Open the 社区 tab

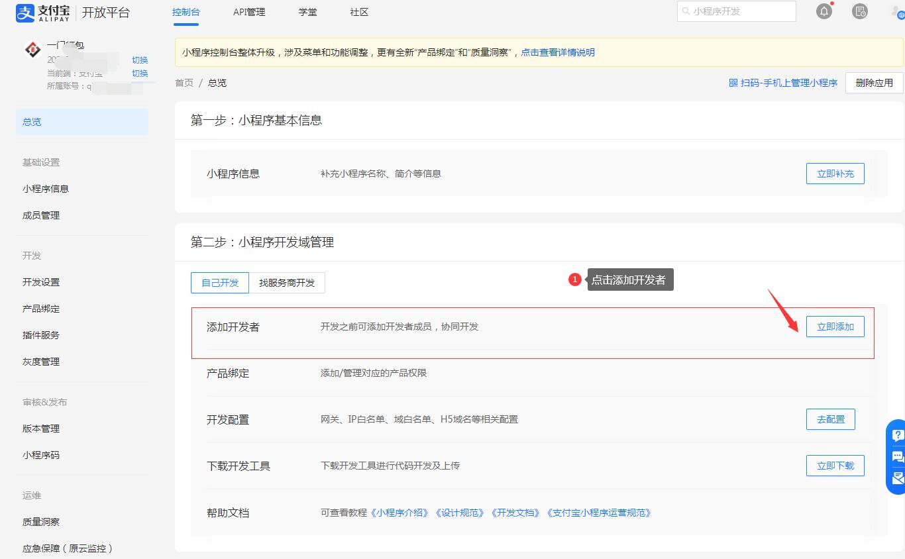(x=359, y=12)
